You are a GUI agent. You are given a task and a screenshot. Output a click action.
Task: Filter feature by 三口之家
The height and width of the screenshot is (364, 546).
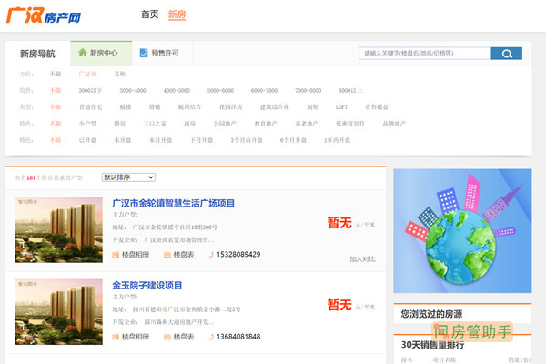[x=155, y=124]
